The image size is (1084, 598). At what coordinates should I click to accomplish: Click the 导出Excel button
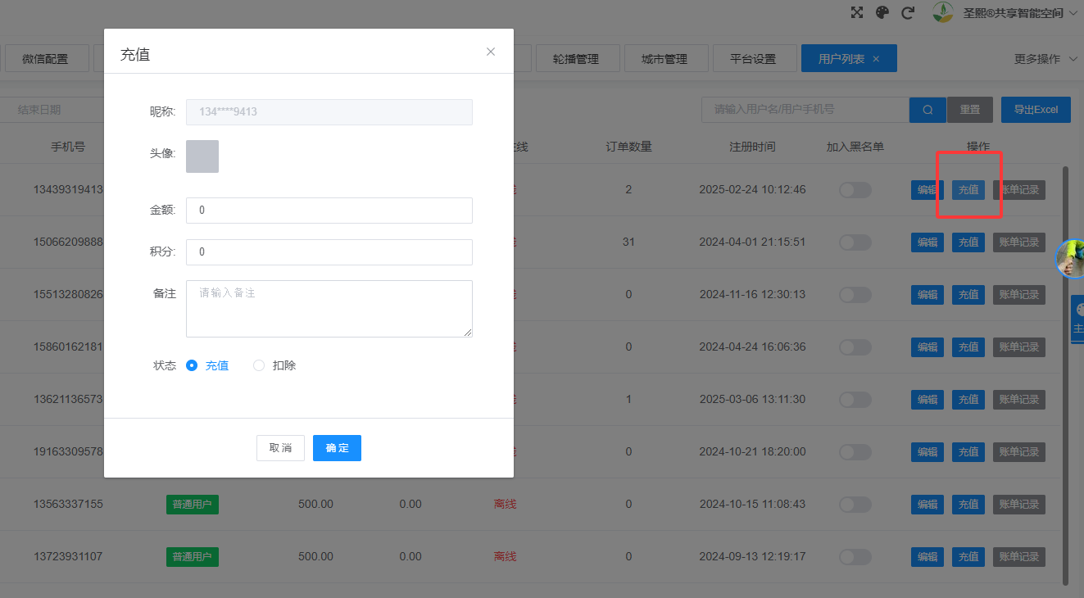(x=1036, y=110)
